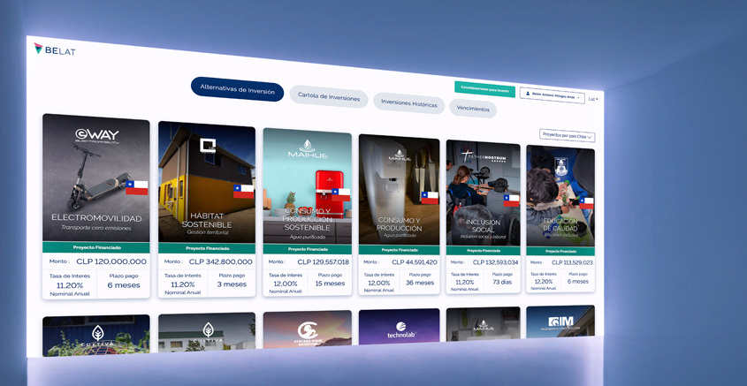The height and width of the screenshot is (386, 747).
Task: Go to the Vencimientos tab
Action: tap(473, 109)
